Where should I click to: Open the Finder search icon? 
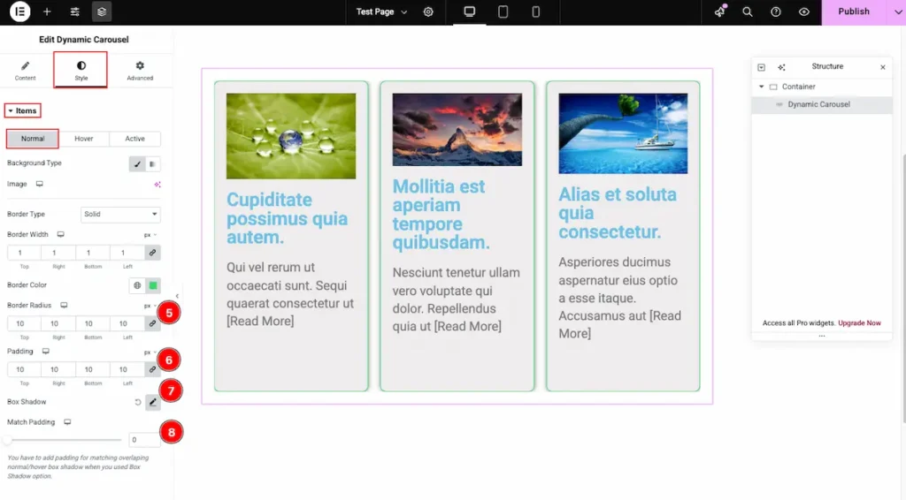(748, 11)
